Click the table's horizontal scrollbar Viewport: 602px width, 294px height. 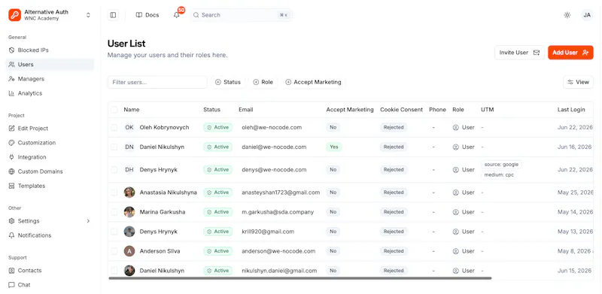(x=300, y=278)
